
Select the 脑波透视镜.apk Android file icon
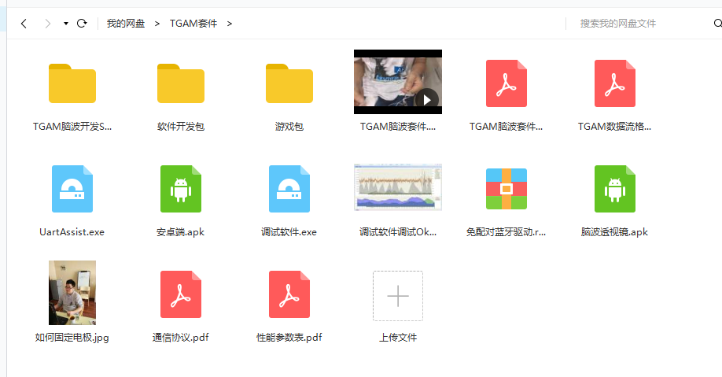pyautogui.click(x=615, y=189)
